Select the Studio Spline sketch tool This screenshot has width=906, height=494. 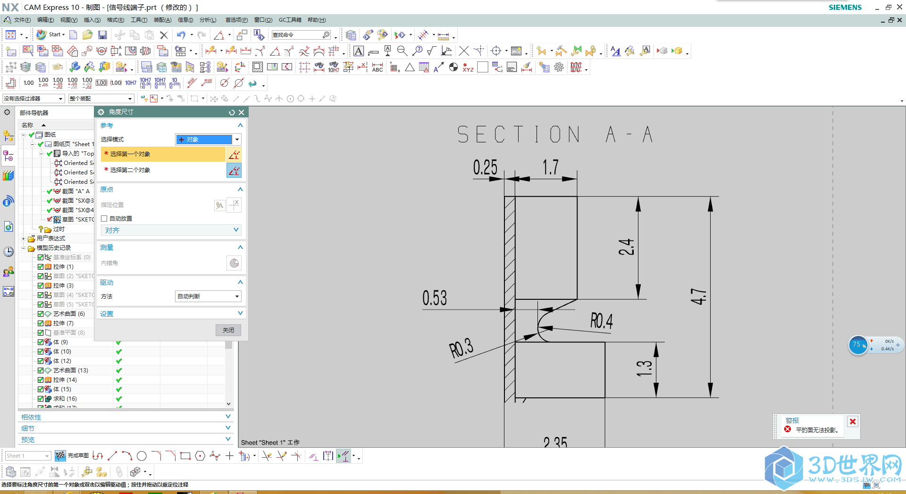click(x=215, y=456)
